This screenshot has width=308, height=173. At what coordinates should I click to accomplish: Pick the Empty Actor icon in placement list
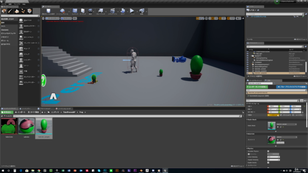21,20
